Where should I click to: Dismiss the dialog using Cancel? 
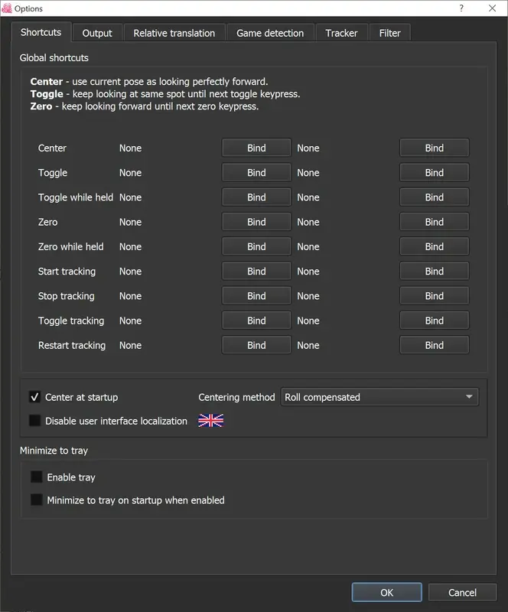462,591
